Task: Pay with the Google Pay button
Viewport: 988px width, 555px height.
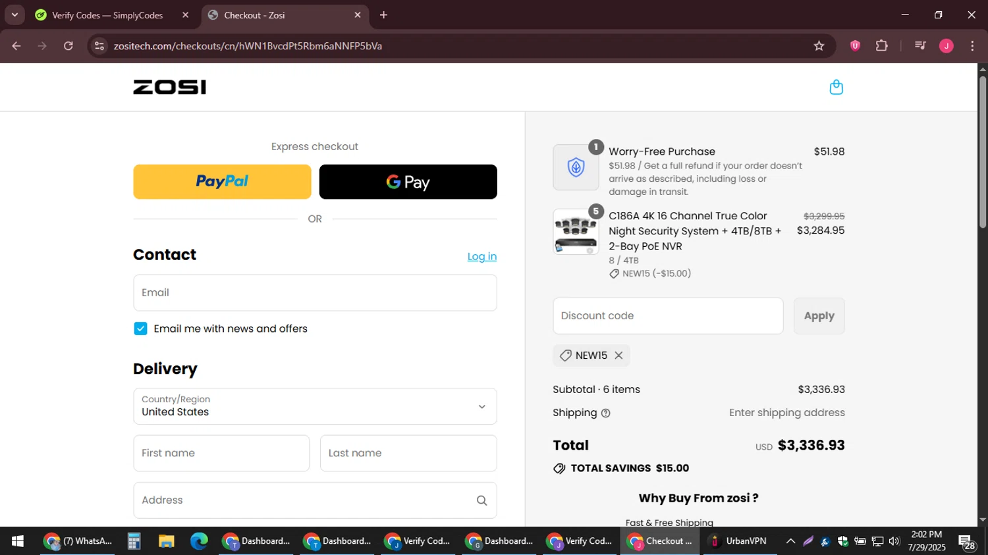Action: [x=408, y=182]
